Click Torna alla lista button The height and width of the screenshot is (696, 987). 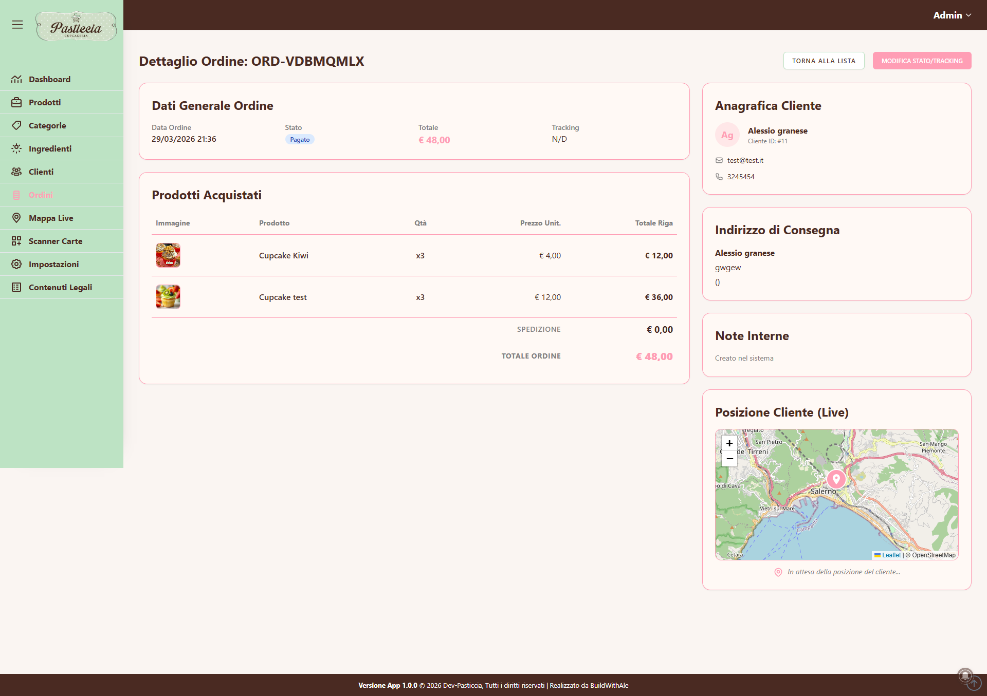(824, 61)
